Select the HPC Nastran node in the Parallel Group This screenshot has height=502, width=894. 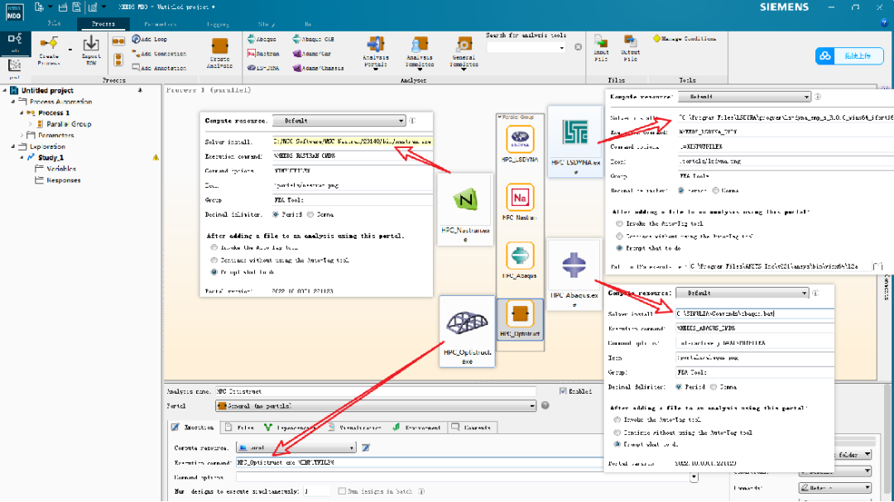click(519, 202)
